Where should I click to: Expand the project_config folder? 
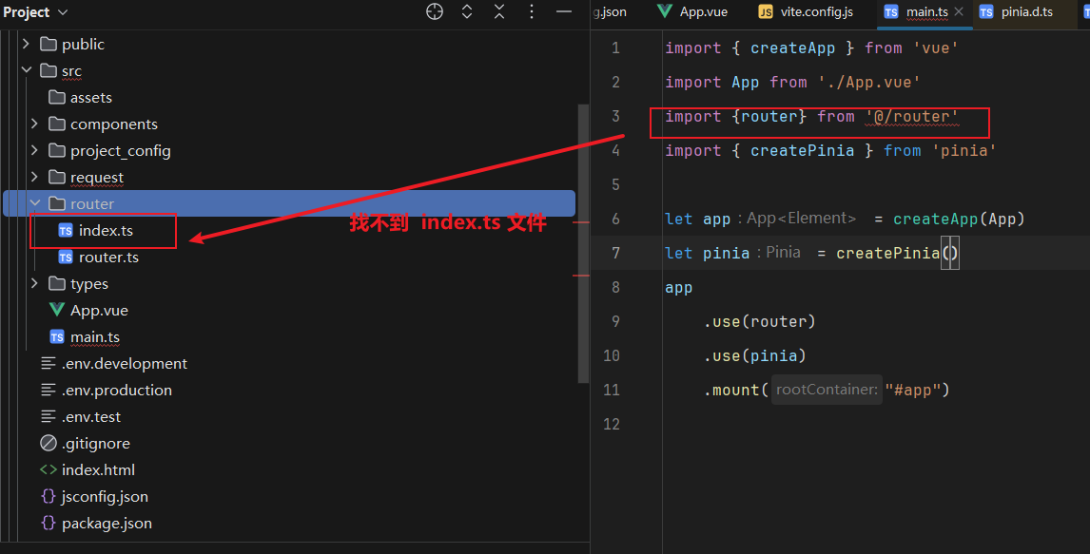[35, 150]
